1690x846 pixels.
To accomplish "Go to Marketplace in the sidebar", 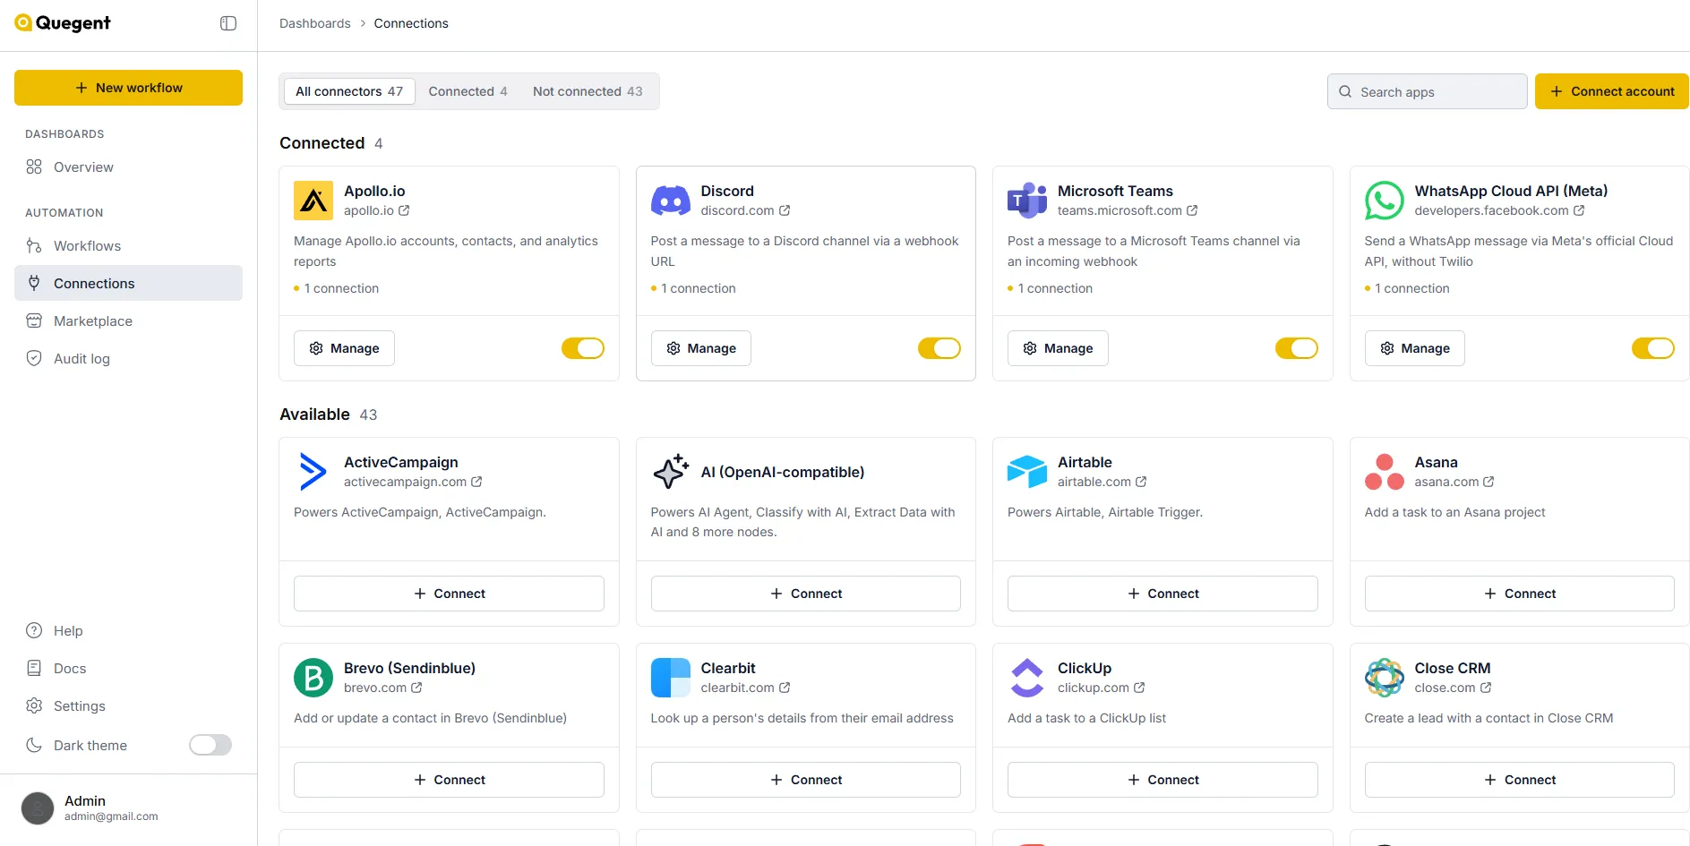I will pyautogui.click(x=128, y=321).
